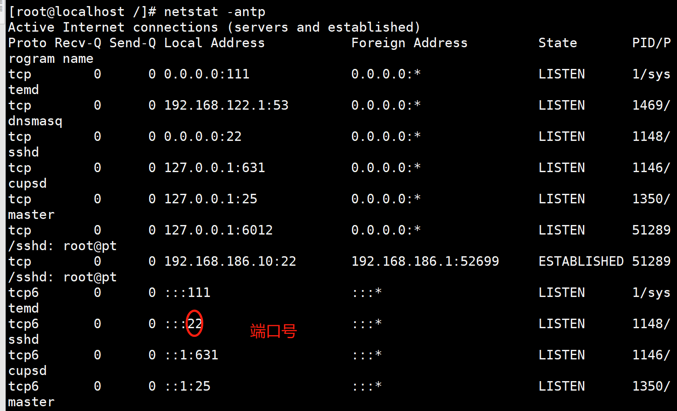Click the dnsmasq program name
This screenshot has width=677, height=411.
(x=36, y=121)
